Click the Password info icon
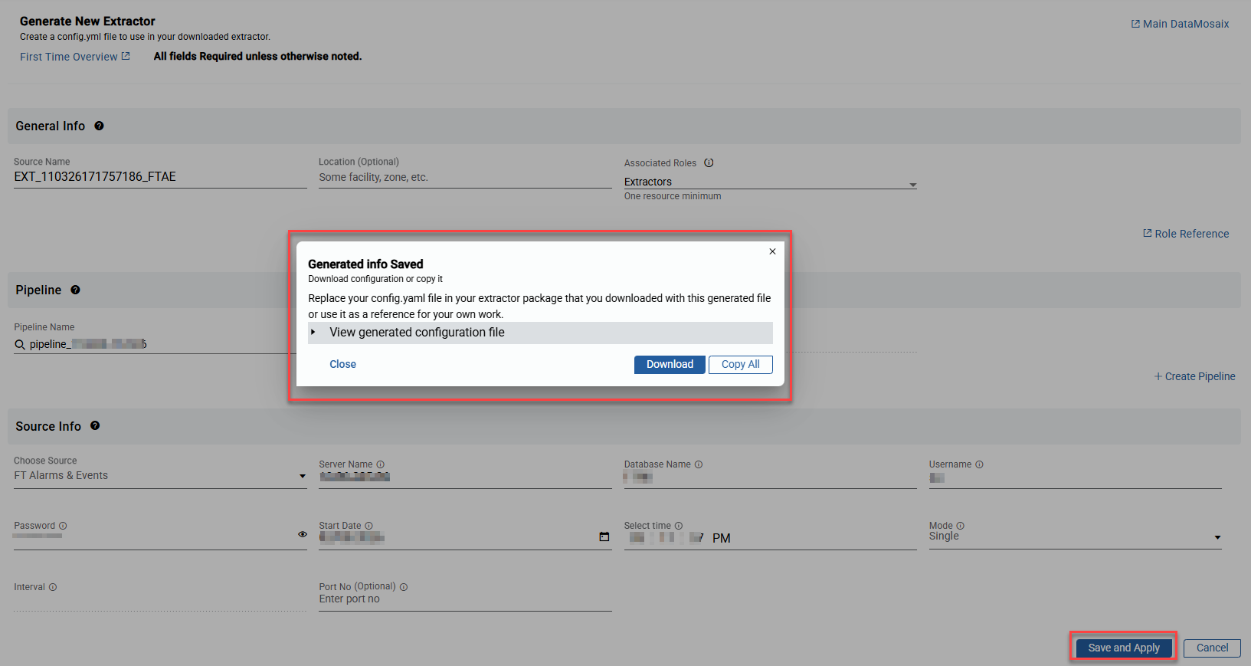Screen dimensions: 1251x666 pyautogui.click(x=63, y=526)
